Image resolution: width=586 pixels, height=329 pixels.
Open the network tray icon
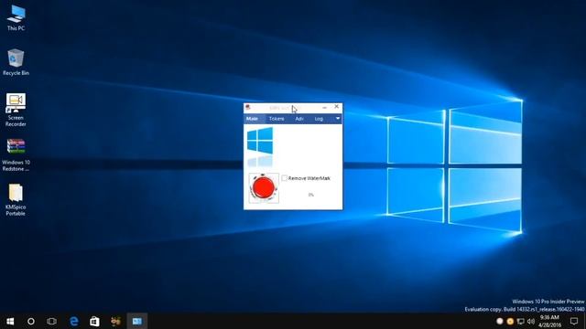pyautogui.click(x=521, y=321)
